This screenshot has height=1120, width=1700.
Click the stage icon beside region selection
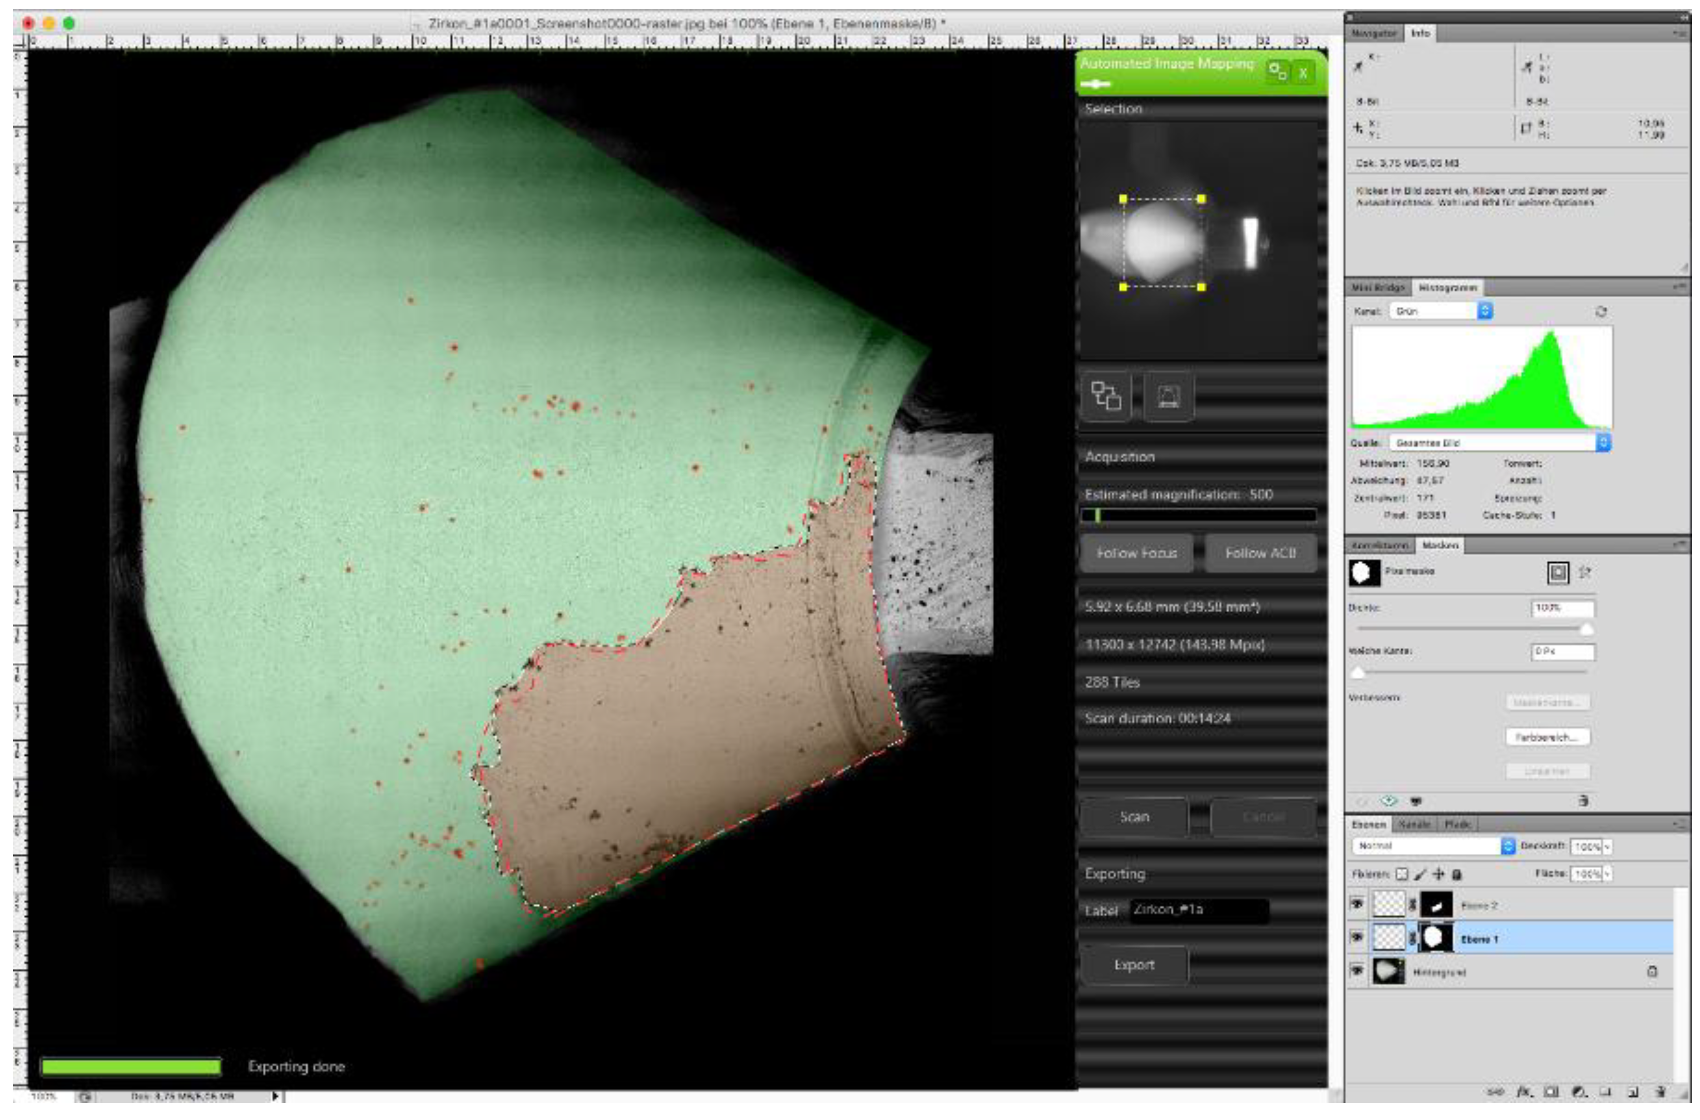click(x=1169, y=396)
